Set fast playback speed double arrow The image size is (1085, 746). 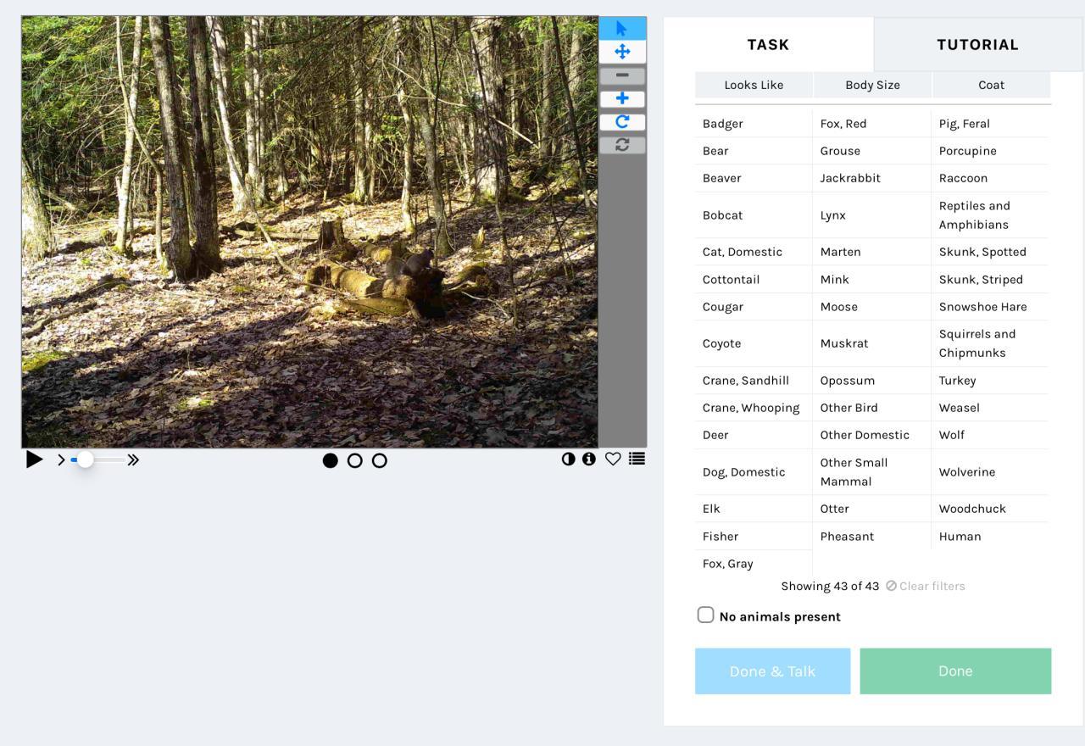133,459
